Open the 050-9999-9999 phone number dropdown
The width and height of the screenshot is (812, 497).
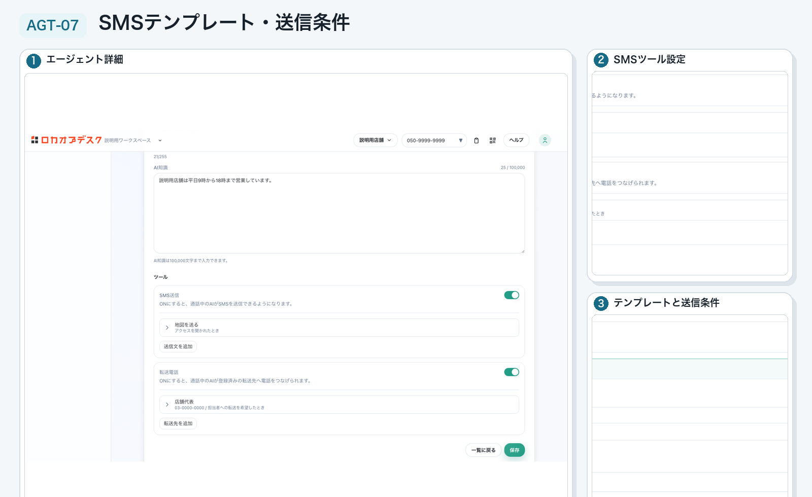tap(434, 140)
